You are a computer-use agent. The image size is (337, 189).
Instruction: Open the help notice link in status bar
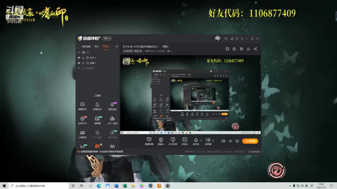[x=102, y=152]
